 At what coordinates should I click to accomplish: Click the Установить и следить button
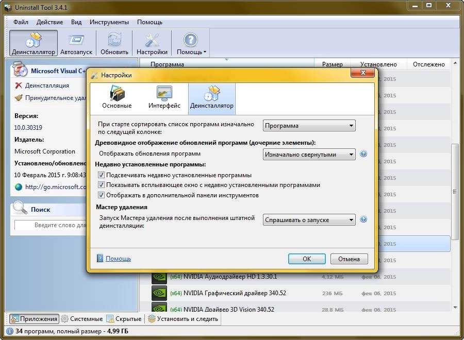click(183, 319)
